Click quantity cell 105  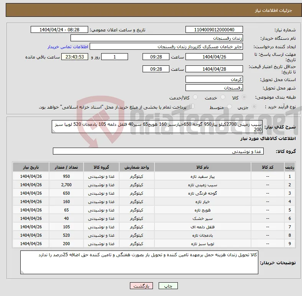66,227
